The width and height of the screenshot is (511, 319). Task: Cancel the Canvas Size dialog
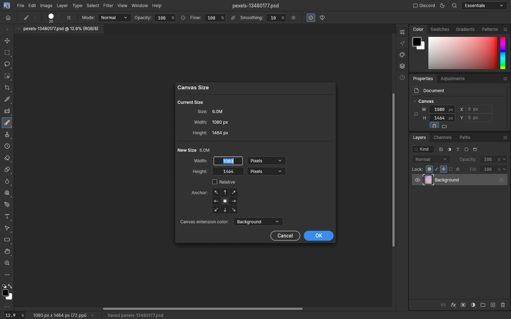[285, 236]
